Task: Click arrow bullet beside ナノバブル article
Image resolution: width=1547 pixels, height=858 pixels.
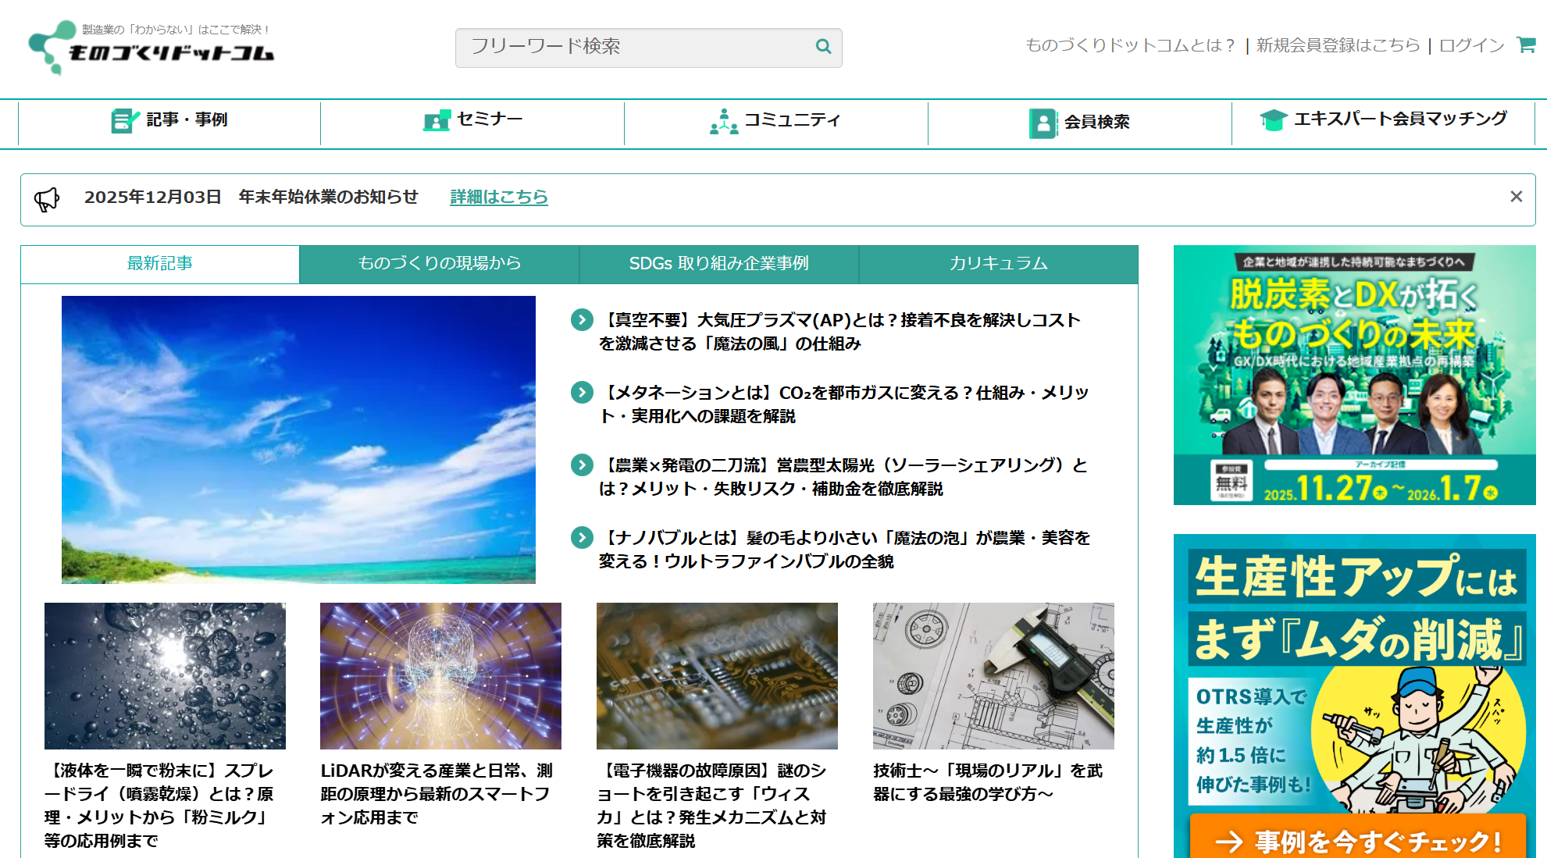Action: tap(582, 538)
